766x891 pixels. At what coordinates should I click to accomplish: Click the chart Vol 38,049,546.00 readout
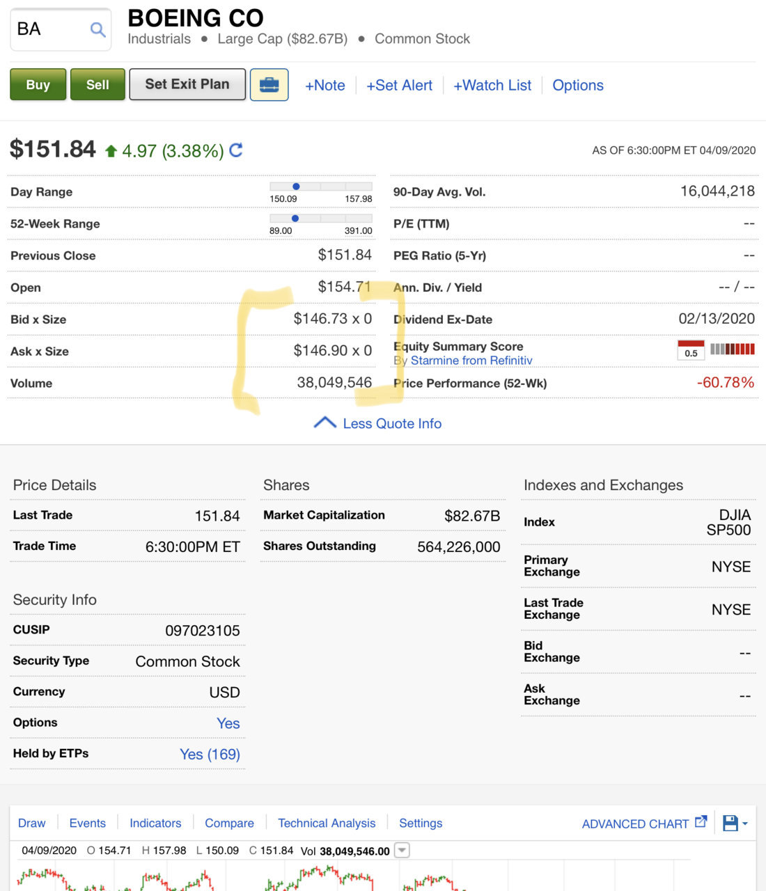coord(345,851)
